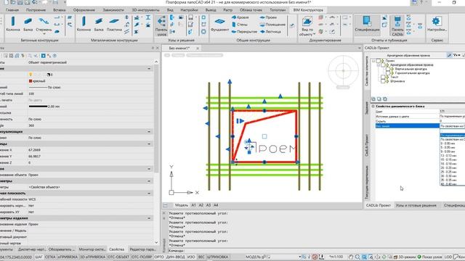Click the first icon below the CADLib tree

pos(373,99)
